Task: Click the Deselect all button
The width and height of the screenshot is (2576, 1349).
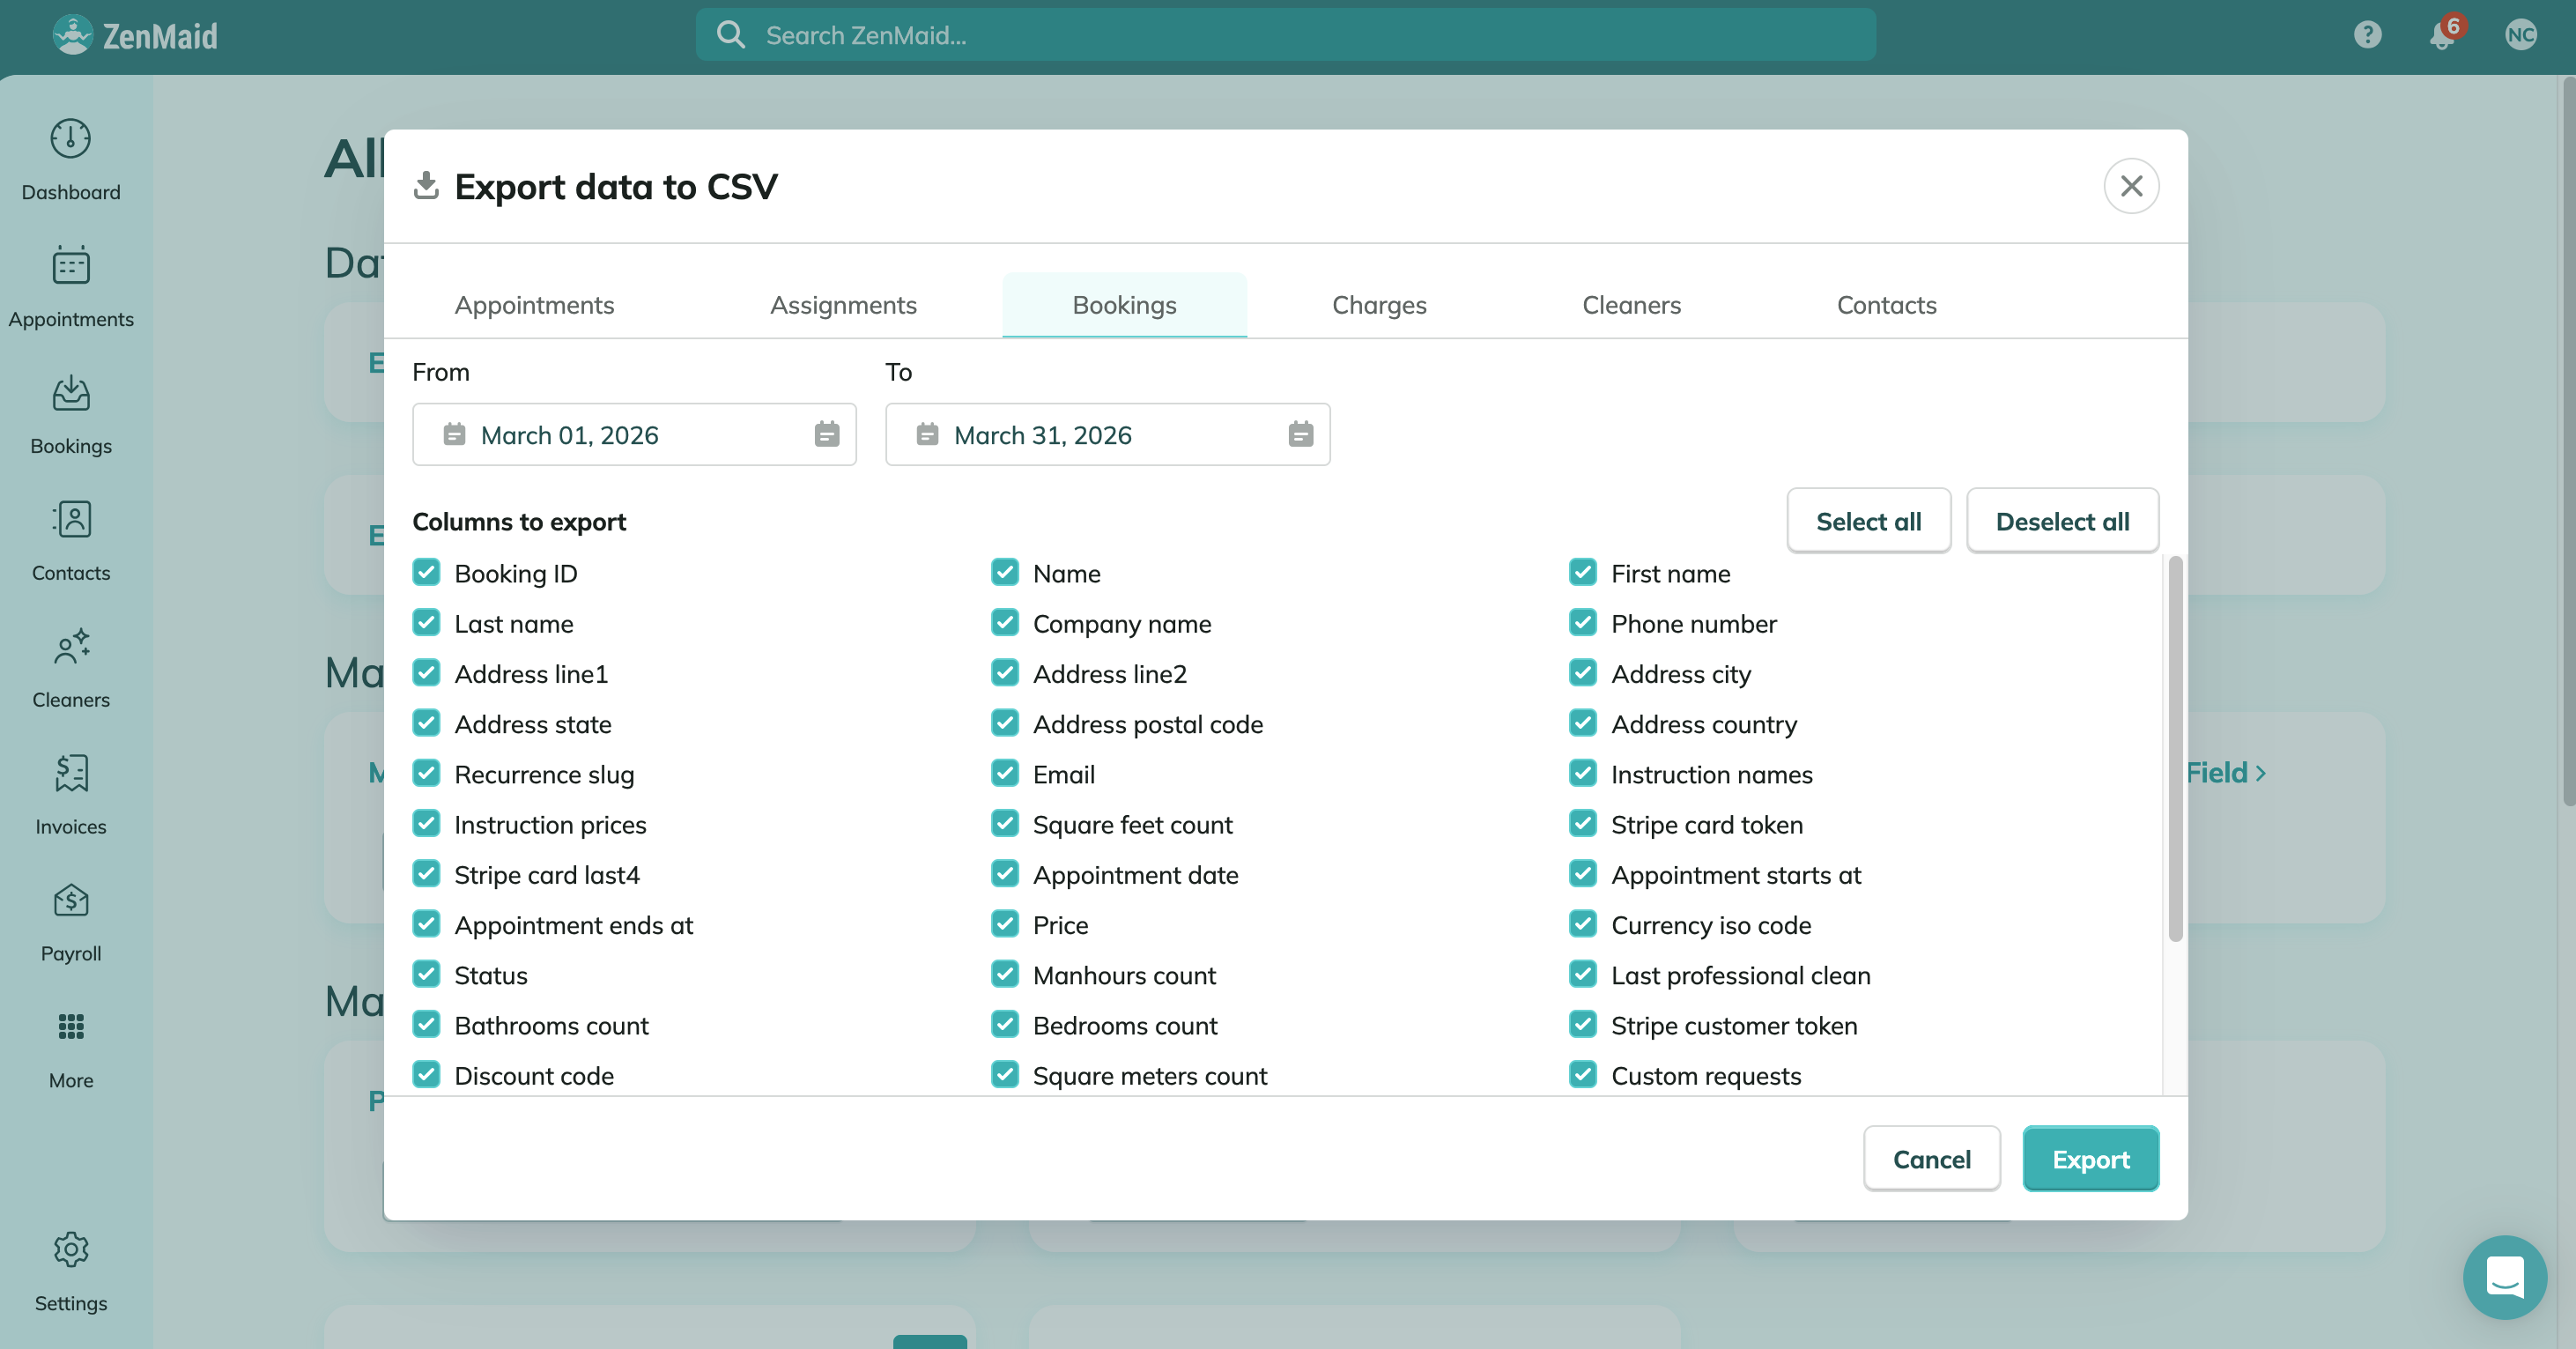Action: pyautogui.click(x=2062, y=521)
